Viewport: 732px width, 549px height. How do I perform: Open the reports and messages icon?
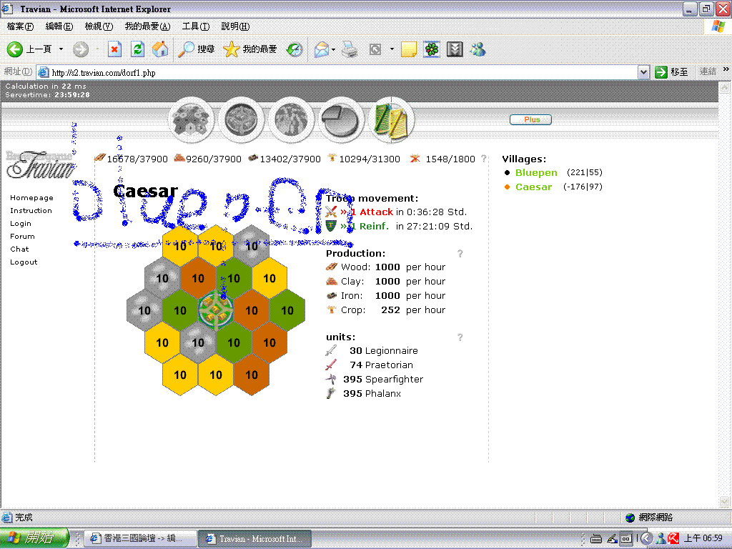[391, 119]
